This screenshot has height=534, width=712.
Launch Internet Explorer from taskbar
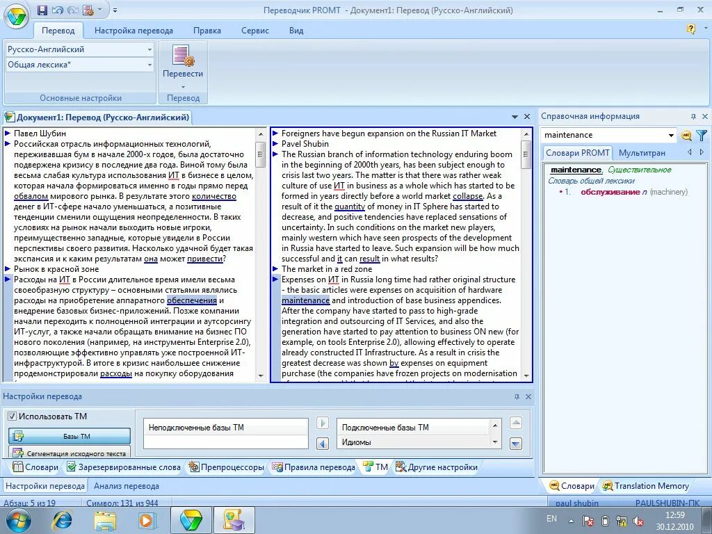pos(63,520)
